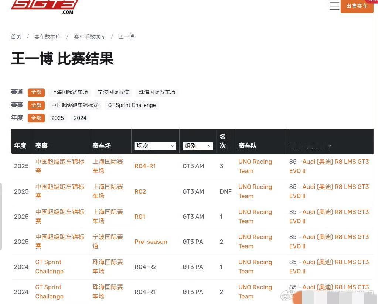The height and width of the screenshot is (304, 378).
Task: Filter results by year 2025
Action: 58,118
